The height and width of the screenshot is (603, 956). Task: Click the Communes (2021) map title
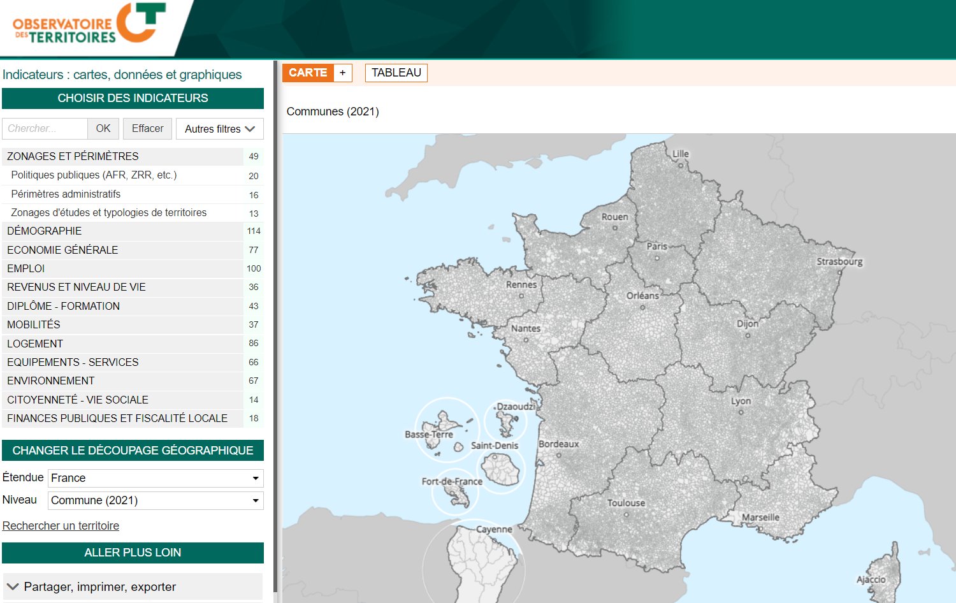click(x=333, y=112)
